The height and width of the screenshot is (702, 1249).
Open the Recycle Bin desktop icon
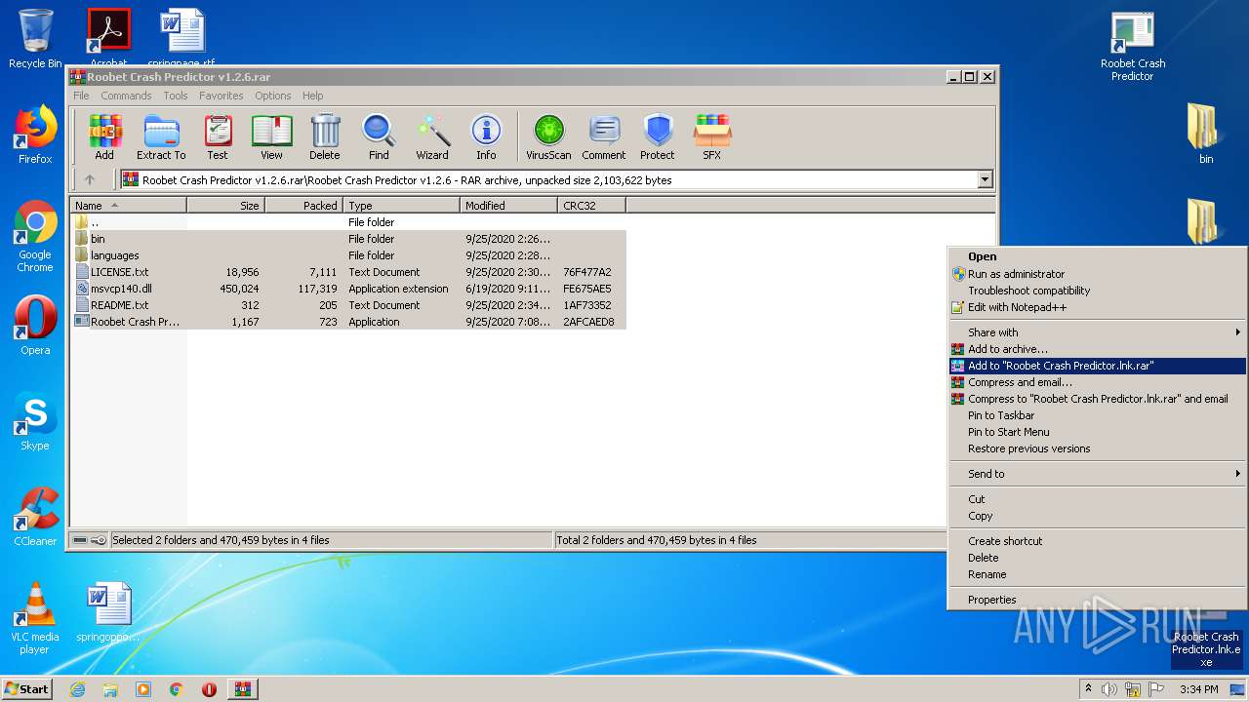pyautogui.click(x=35, y=39)
